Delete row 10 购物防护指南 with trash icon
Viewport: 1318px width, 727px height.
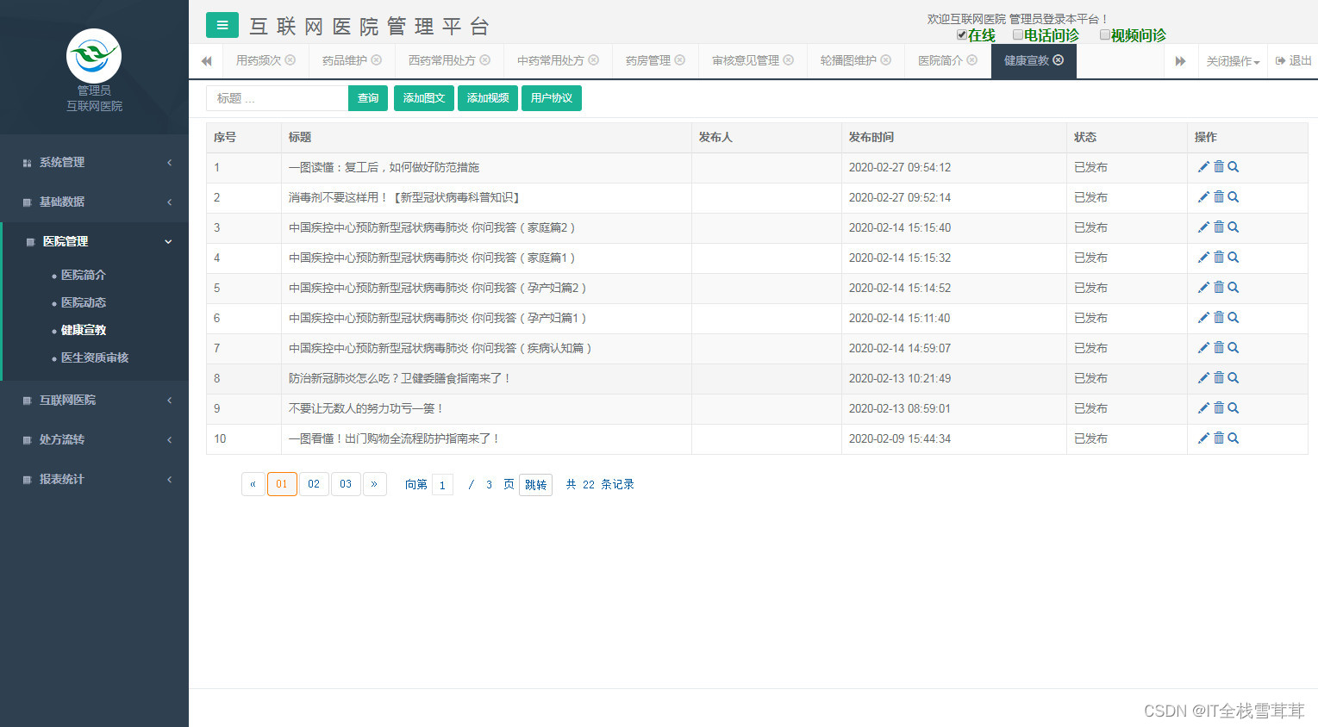[1219, 438]
